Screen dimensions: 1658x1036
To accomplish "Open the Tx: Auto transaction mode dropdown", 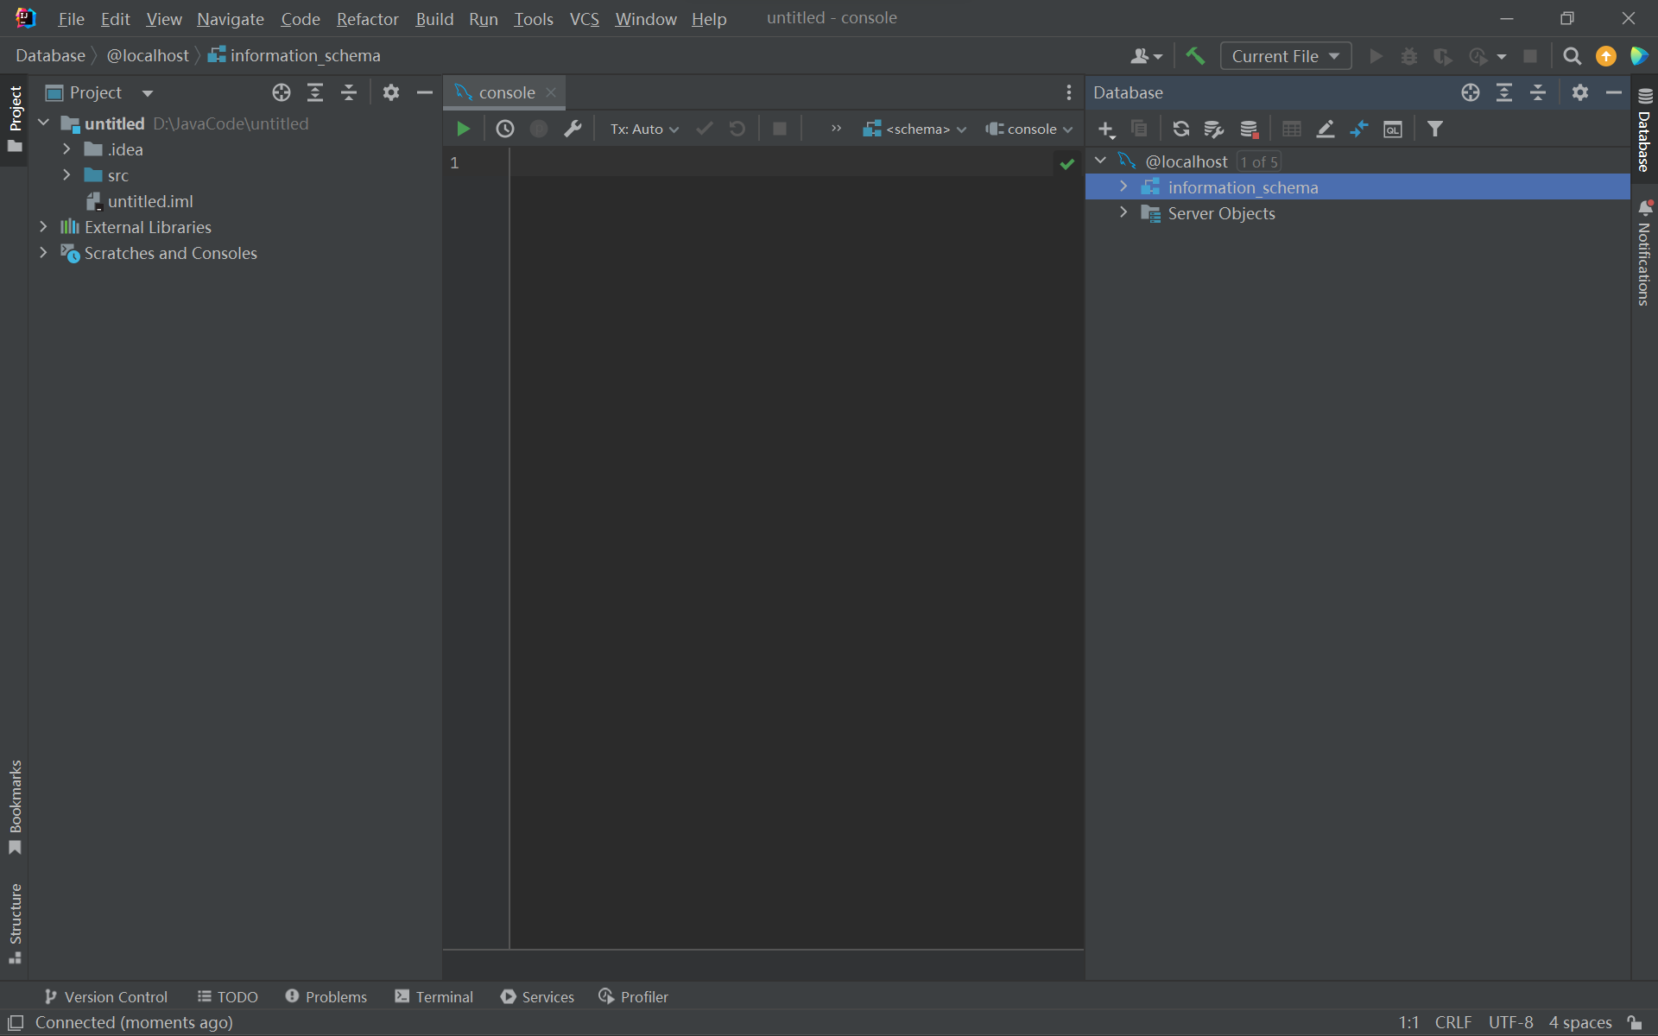I will (x=643, y=128).
